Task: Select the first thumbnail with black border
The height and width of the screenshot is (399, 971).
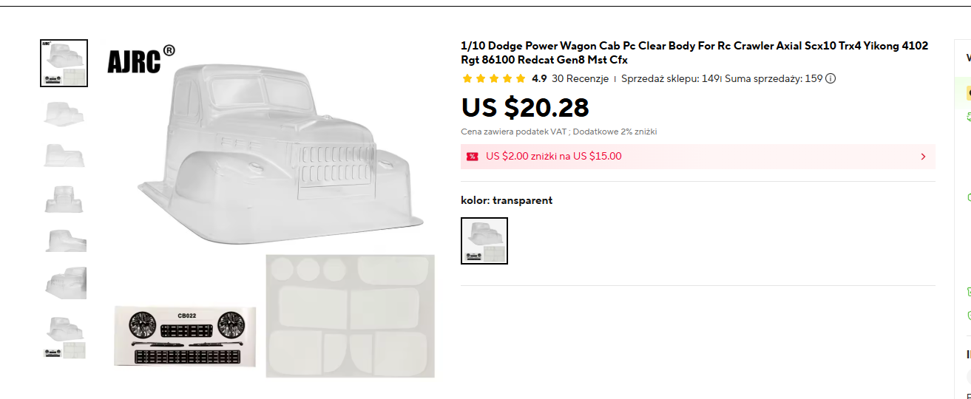Action: tap(64, 64)
